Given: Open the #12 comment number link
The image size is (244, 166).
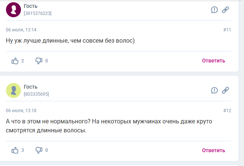Looking at the screenshot, I should point(227,111).
